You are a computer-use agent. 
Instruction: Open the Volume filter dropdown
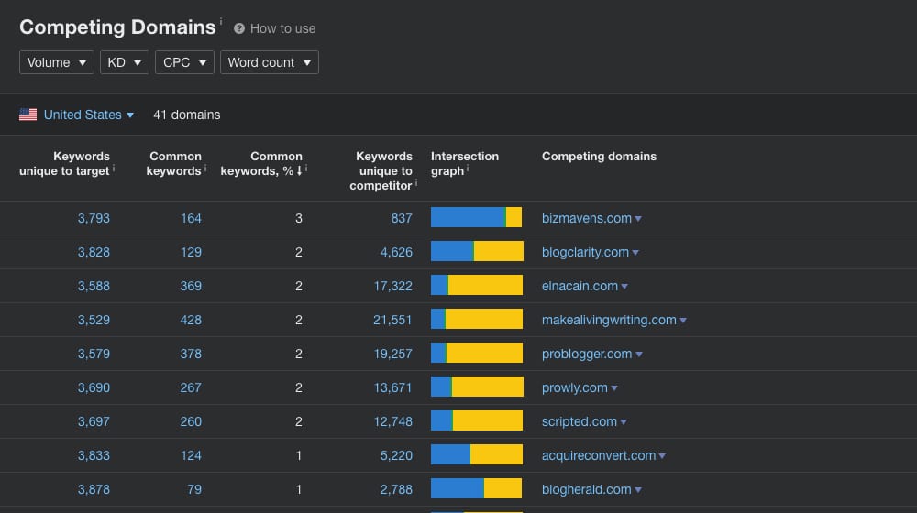click(x=56, y=62)
